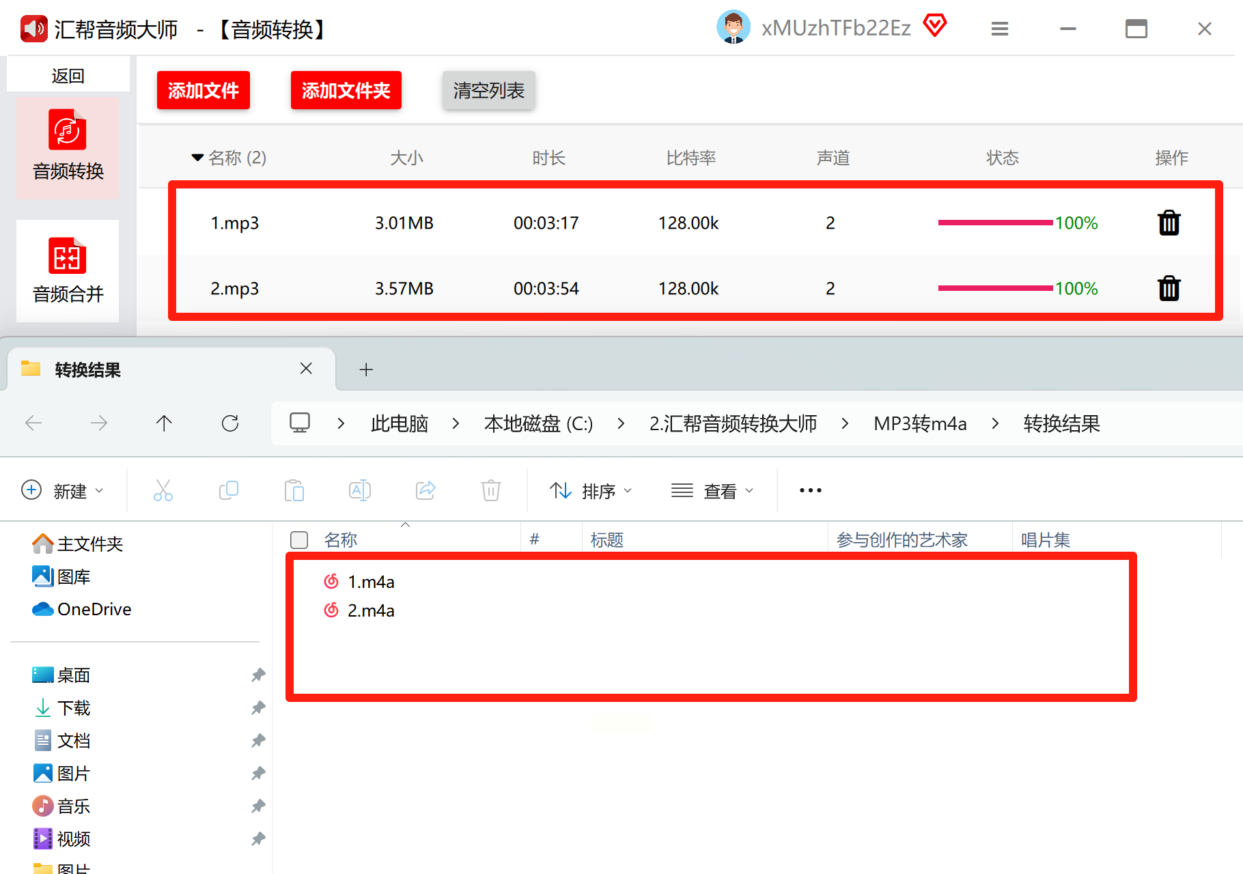Expand chevron after MP3转m4a breadcrumb

[x=995, y=423]
